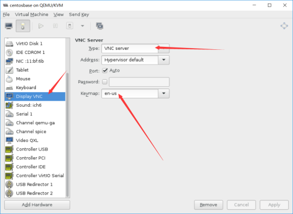Screen dimensions: 293x214
Task: Select NIC :11:bf:6b network device
Action: [x=35, y=61]
